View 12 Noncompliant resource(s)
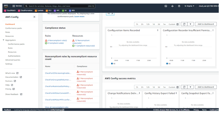Screen dimensions: 223x113 click(x=81, y=42)
